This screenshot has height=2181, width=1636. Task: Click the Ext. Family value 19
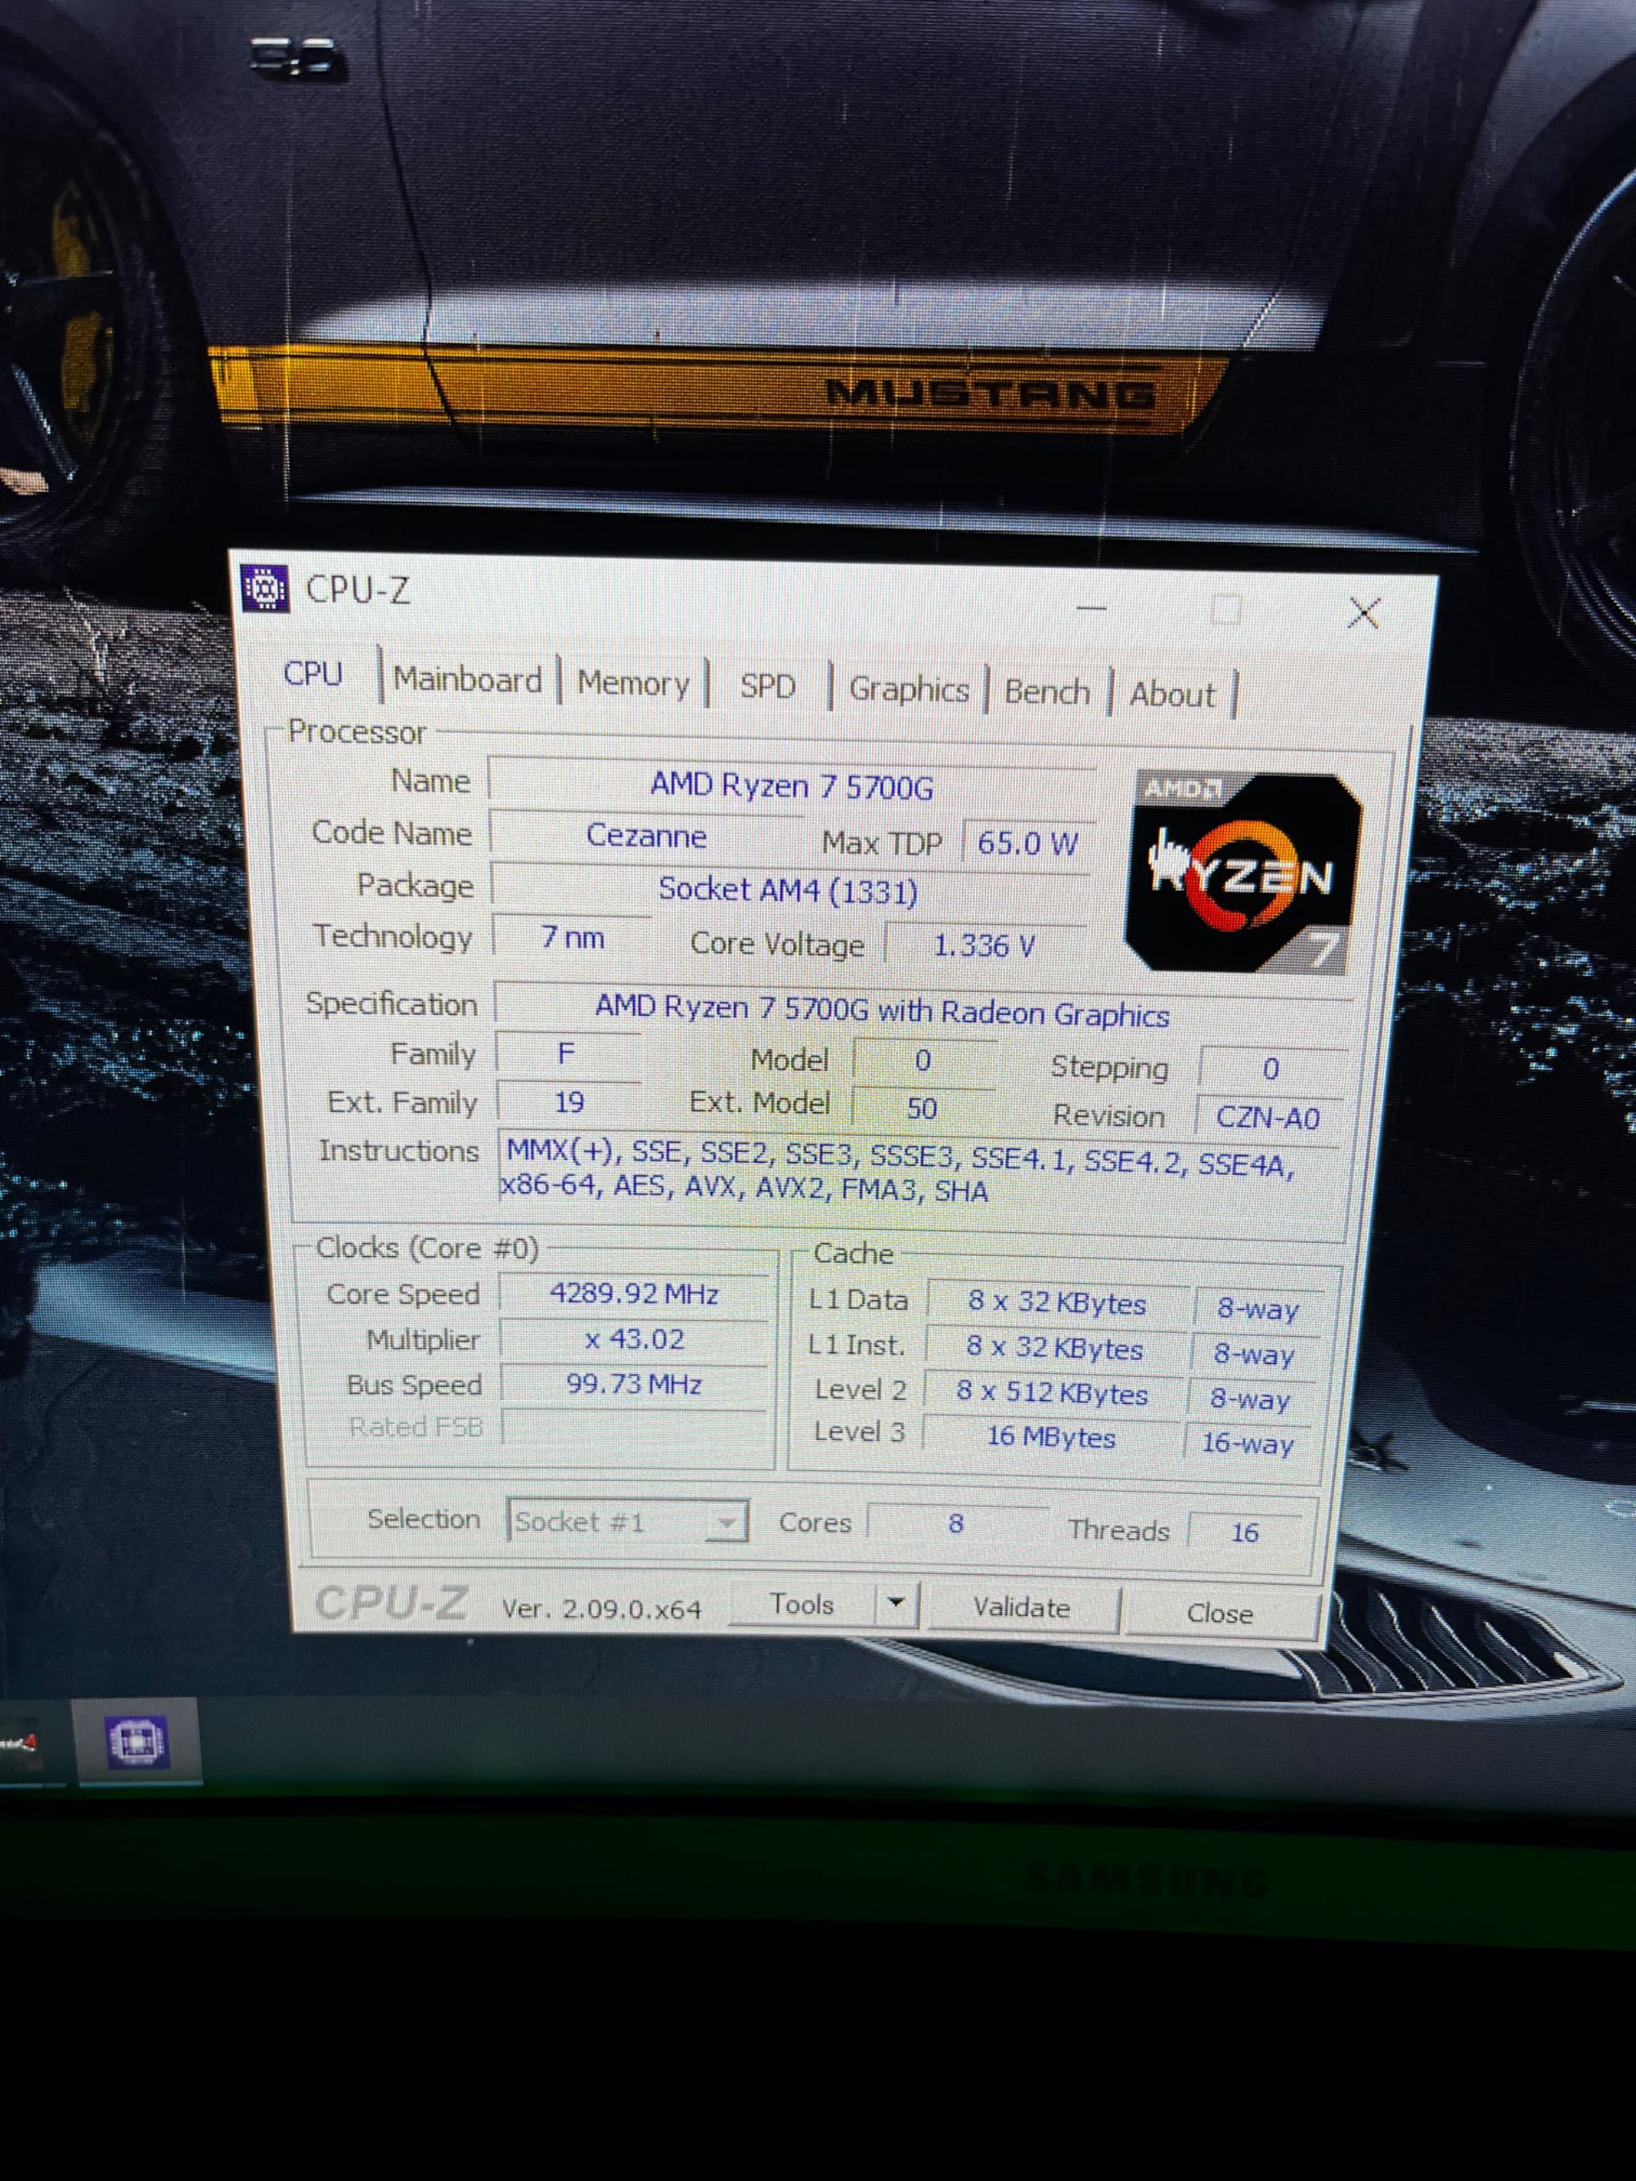coord(569,1102)
